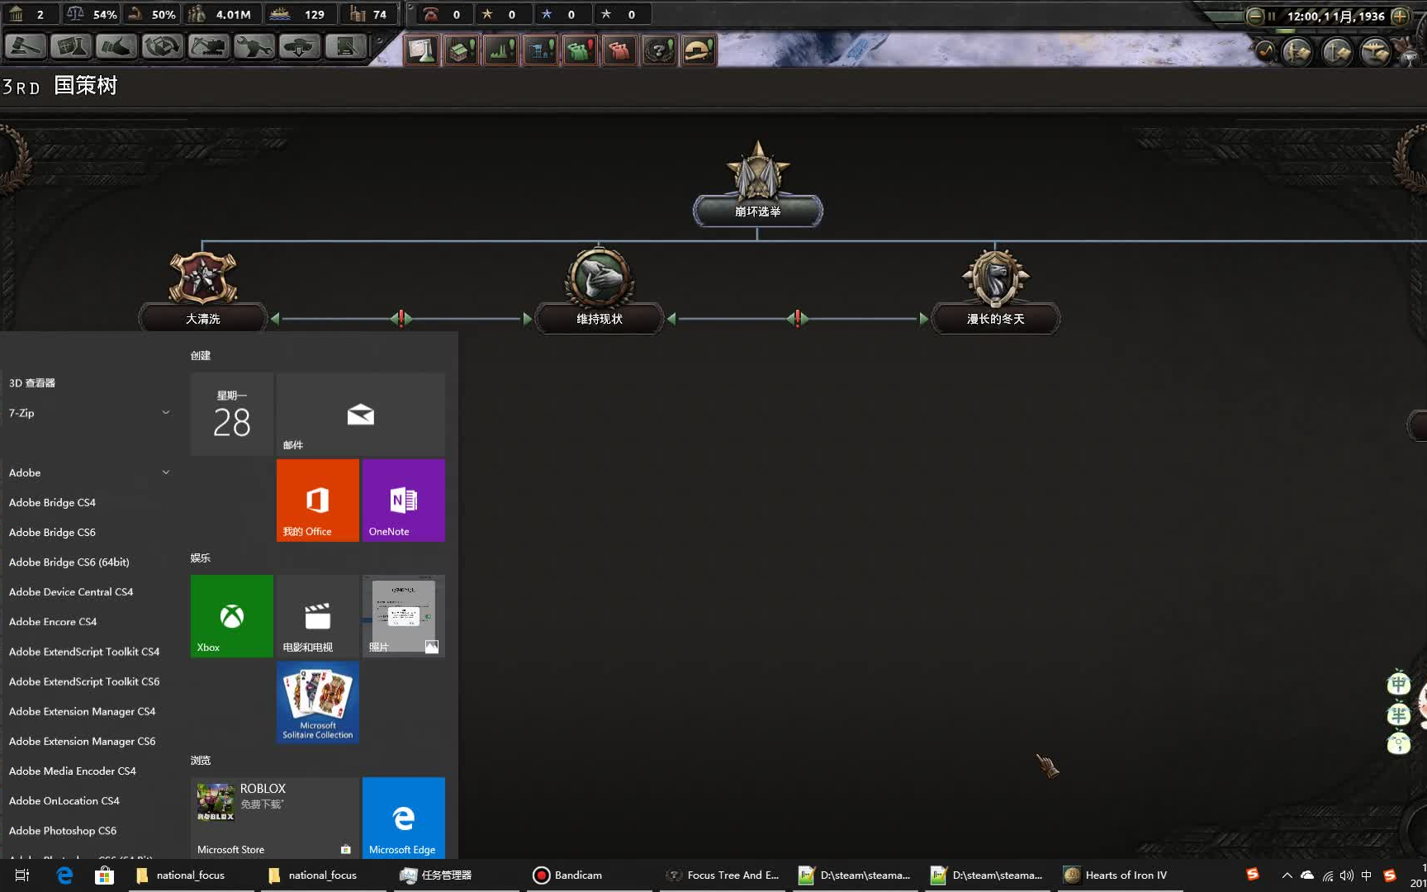The width and height of the screenshot is (1427, 892).
Task: Open the construction excavator button
Action: point(208,47)
